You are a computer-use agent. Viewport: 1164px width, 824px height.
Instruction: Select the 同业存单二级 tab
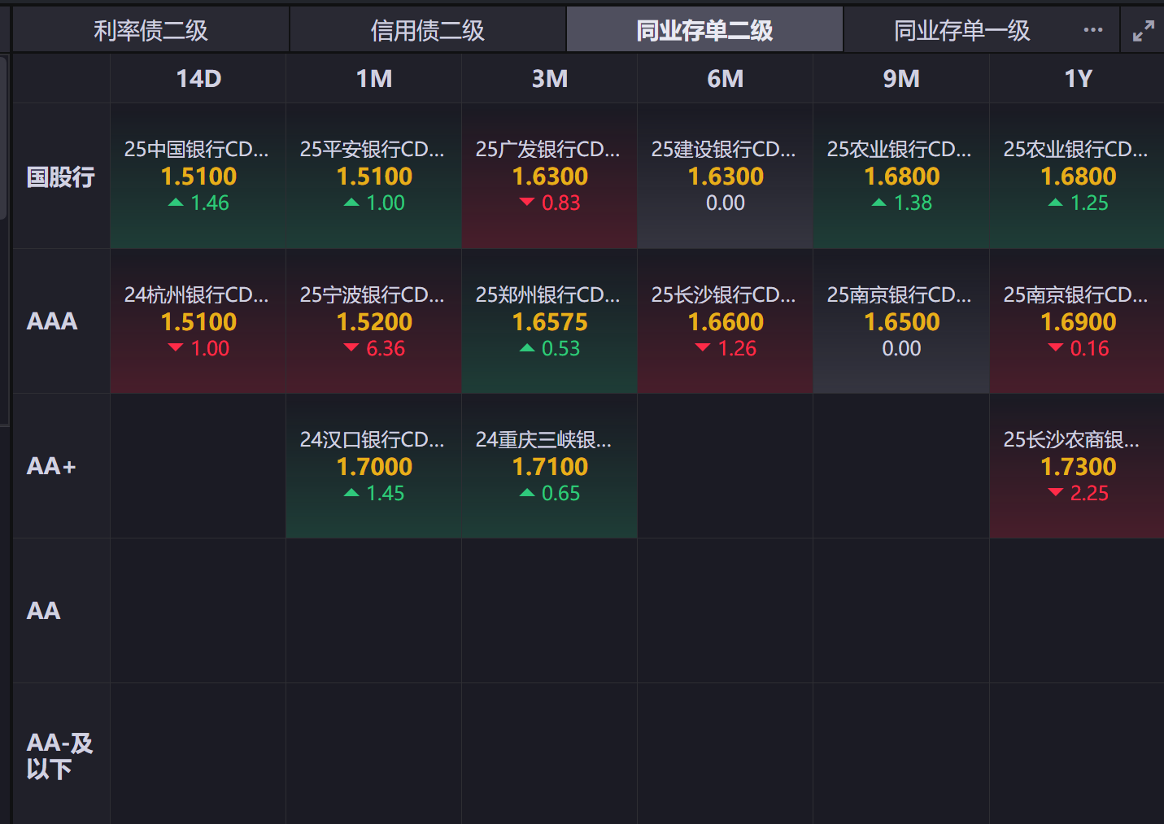tap(704, 31)
